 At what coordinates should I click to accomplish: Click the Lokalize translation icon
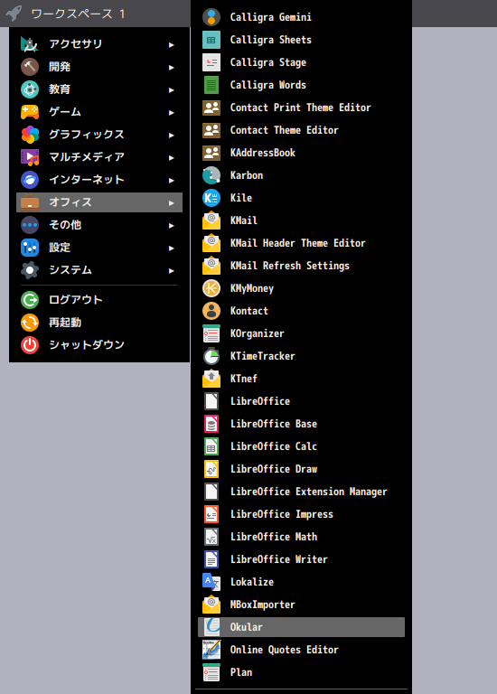click(211, 582)
